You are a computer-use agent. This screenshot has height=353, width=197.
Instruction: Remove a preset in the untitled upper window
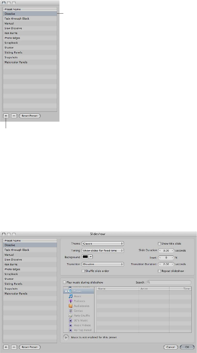coord(14,116)
